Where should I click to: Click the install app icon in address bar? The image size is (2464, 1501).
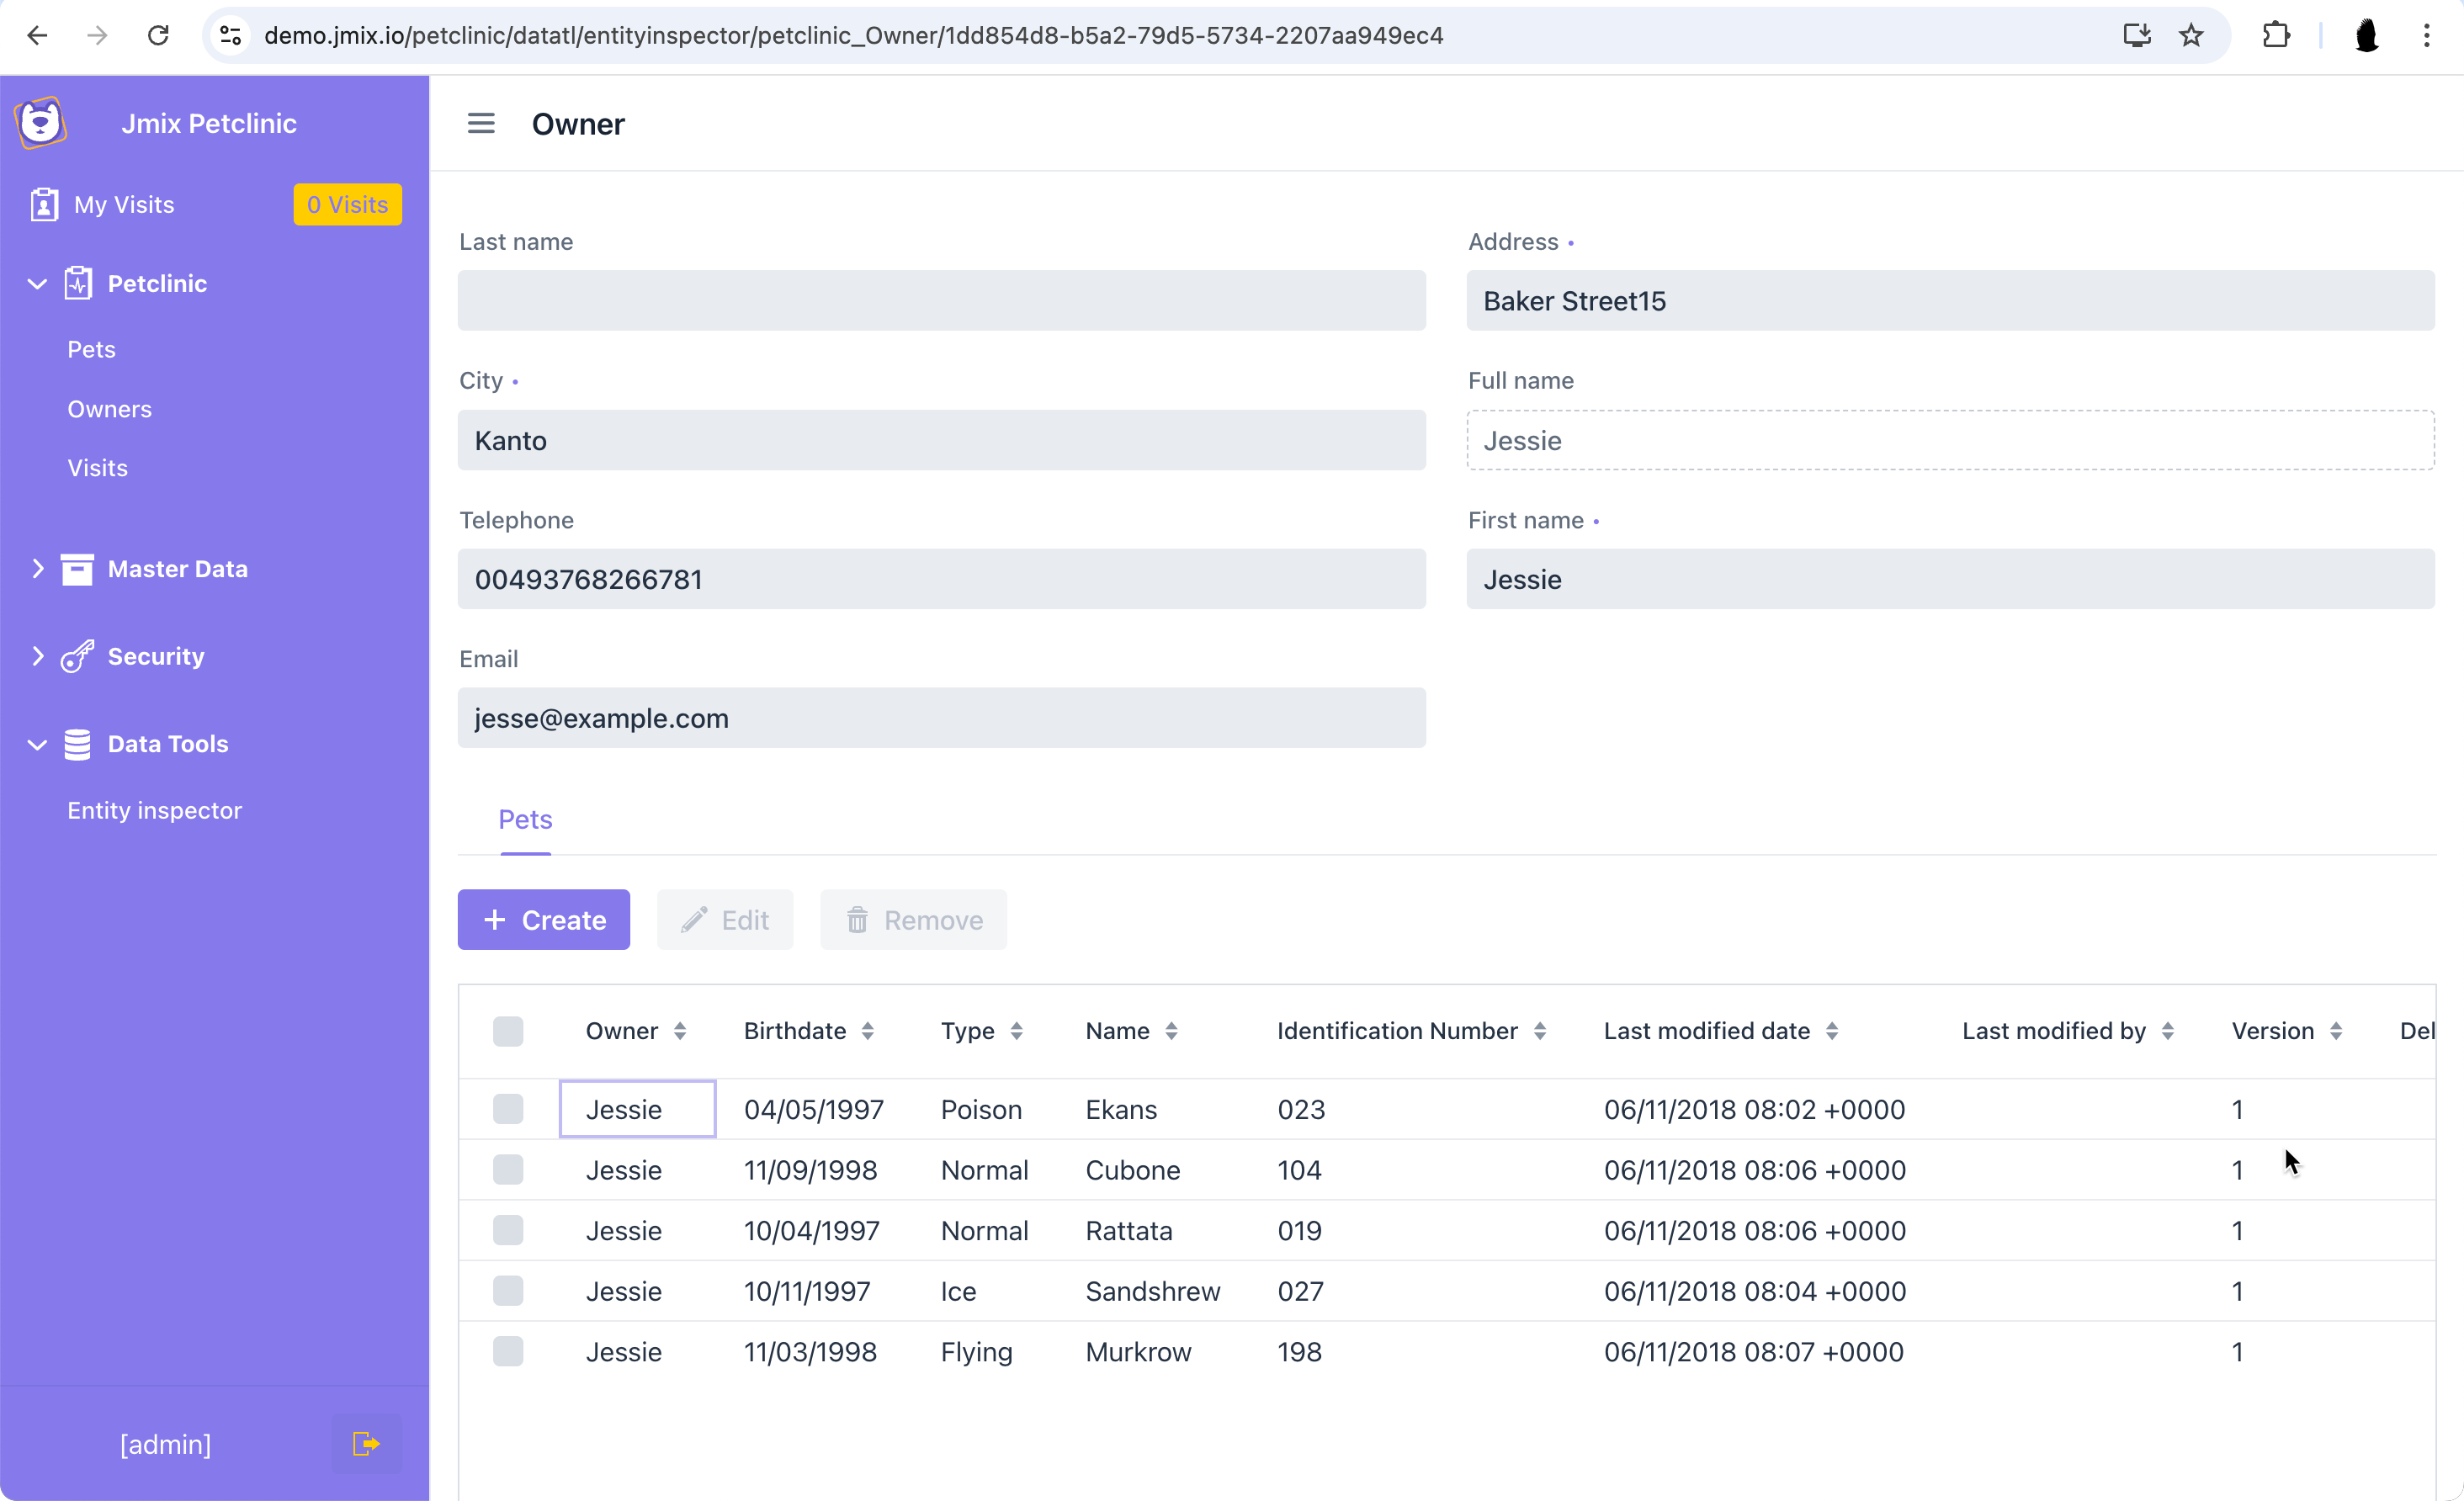pyautogui.click(x=2136, y=36)
